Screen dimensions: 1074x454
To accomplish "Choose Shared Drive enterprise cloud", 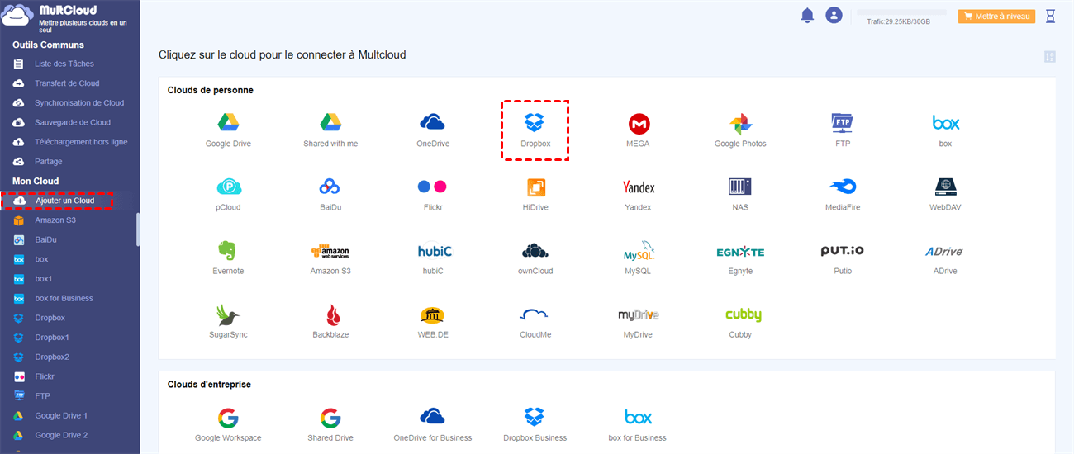I will coord(330,424).
